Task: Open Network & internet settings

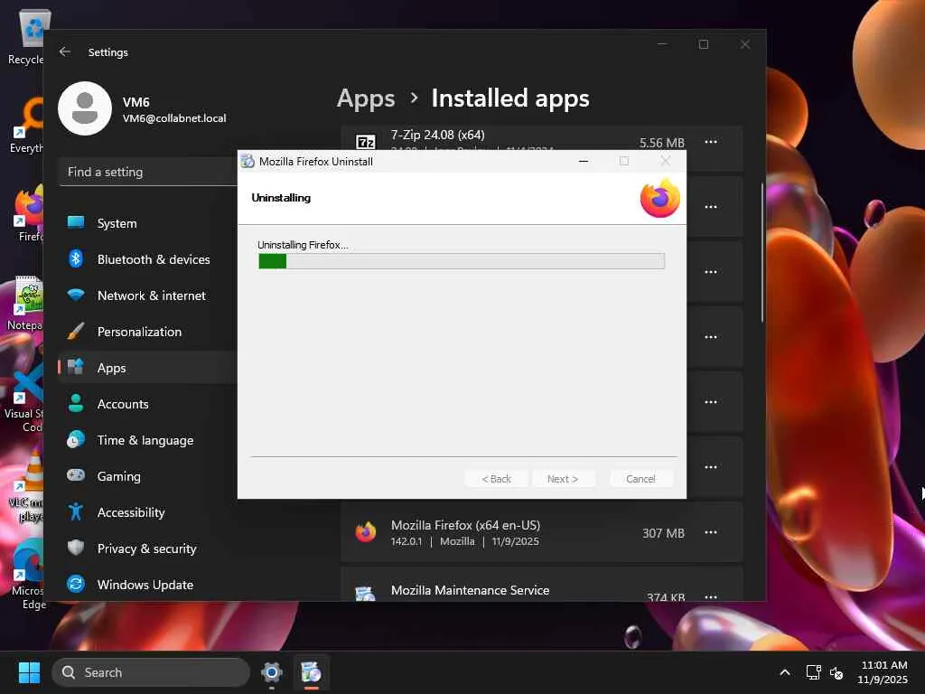Action: tap(147, 295)
